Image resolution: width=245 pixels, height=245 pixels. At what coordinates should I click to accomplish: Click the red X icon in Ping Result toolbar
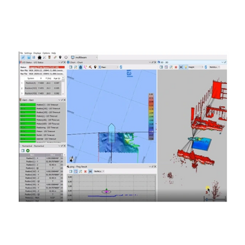pos(85,171)
